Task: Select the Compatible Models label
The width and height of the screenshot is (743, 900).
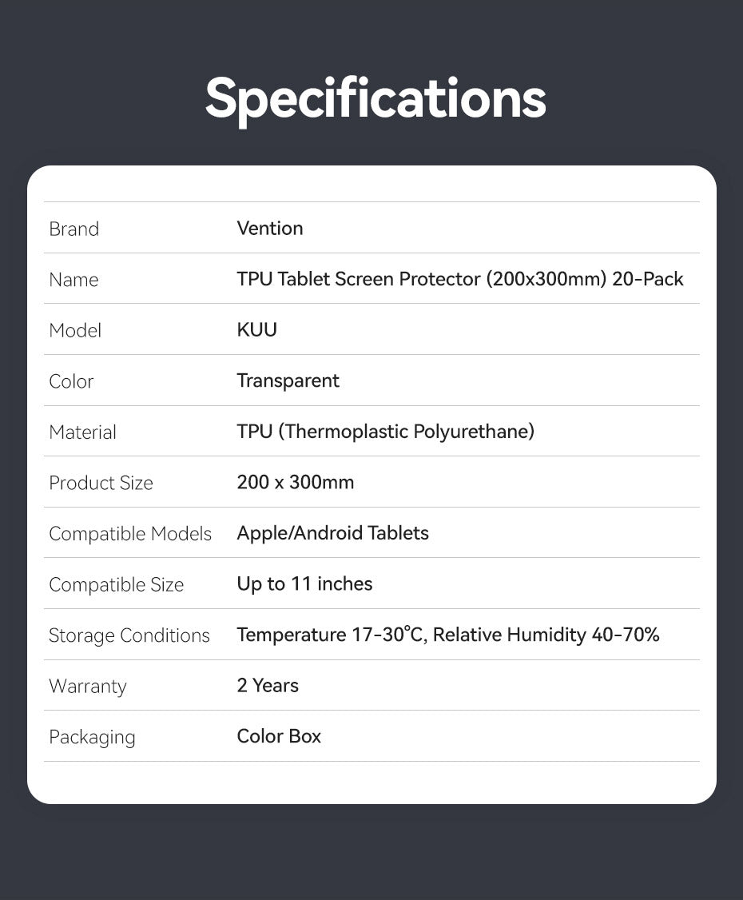Action: click(x=130, y=535)
